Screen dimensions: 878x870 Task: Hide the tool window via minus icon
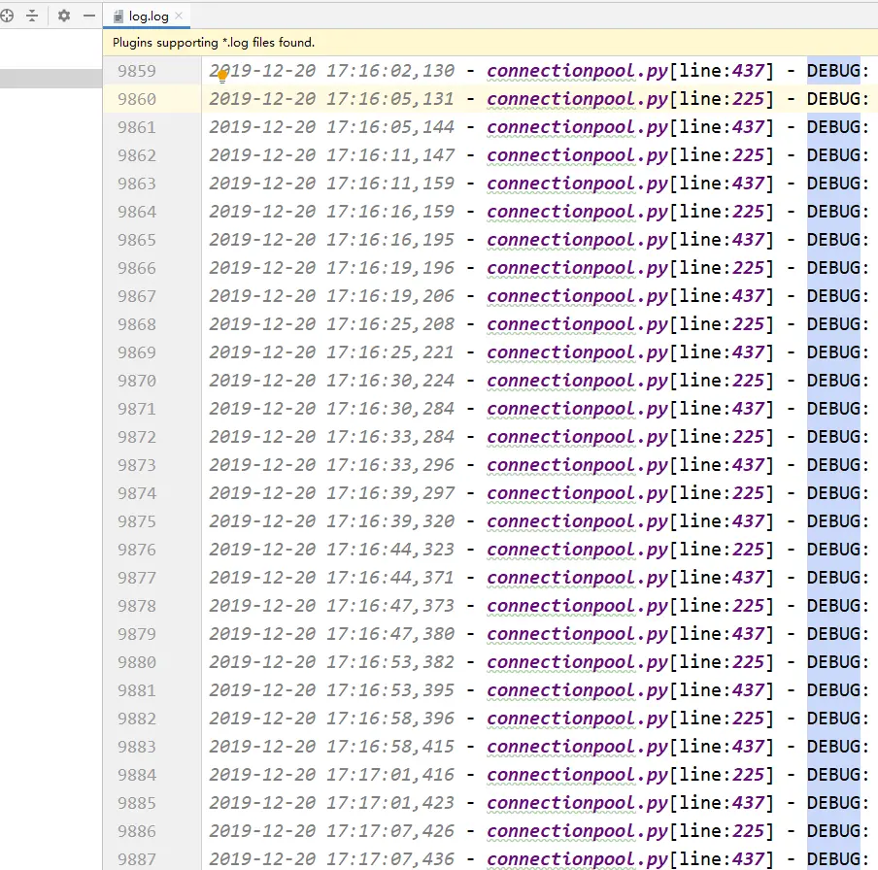coord(89,16)
